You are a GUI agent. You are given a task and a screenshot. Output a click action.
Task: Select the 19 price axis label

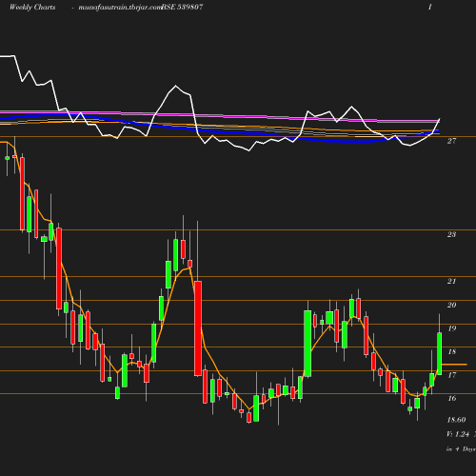[452, 328]
